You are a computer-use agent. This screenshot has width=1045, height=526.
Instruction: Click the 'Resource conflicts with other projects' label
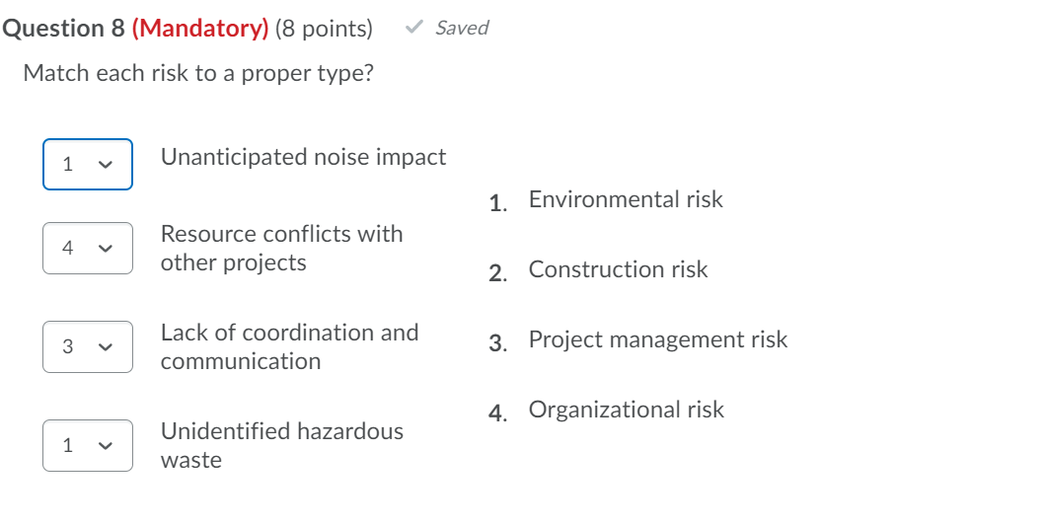(x=281, y=248)
